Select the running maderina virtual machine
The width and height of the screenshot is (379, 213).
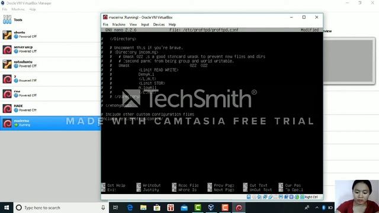(x=50, y=123)
